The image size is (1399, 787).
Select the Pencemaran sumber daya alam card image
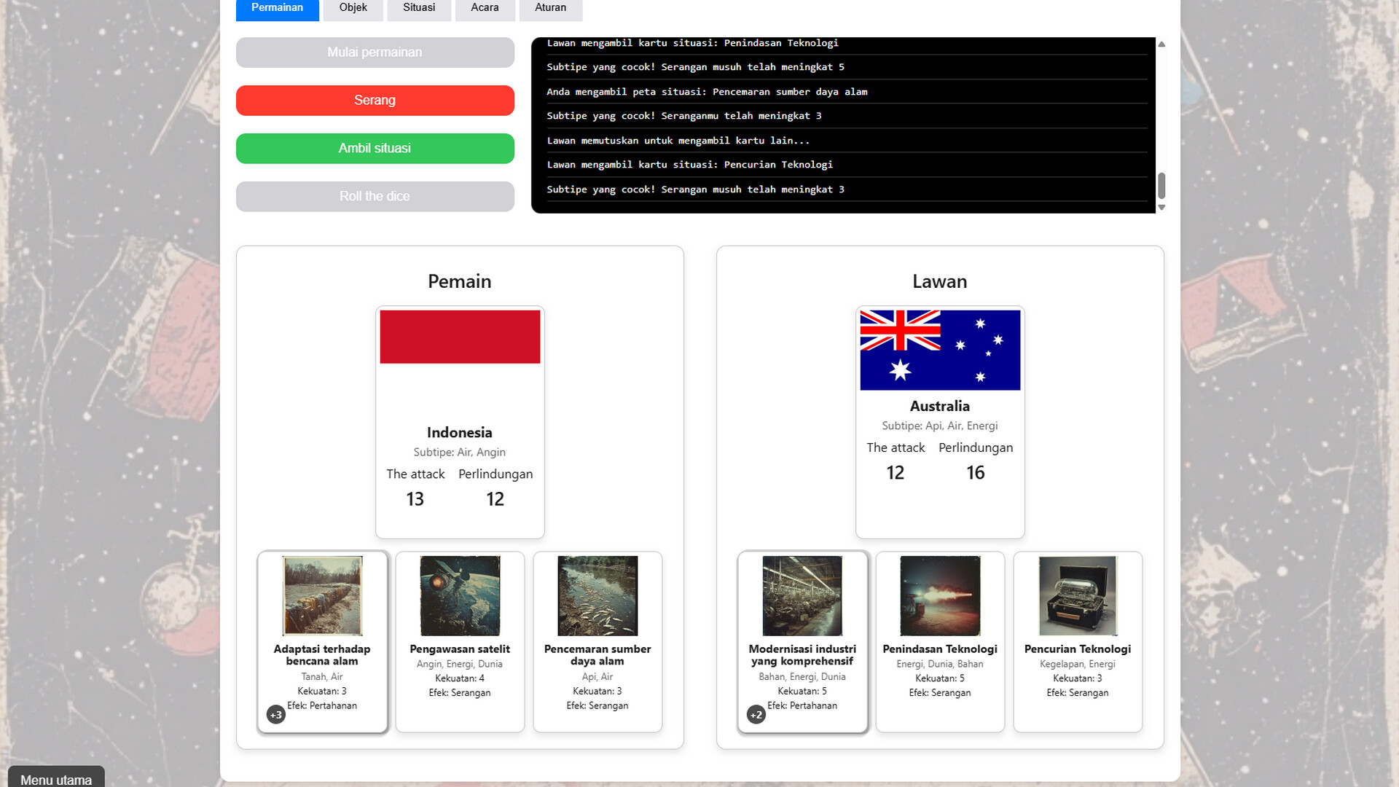pyautogui.click(x=597, y=595)
